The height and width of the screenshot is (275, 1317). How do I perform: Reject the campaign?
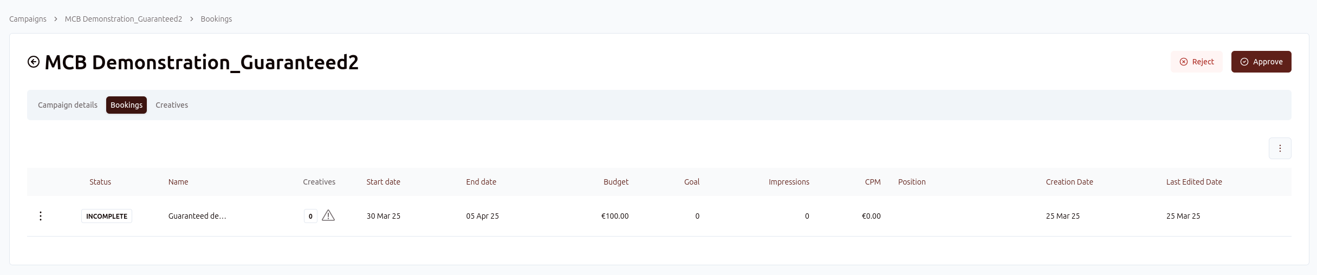point(1196,62)
